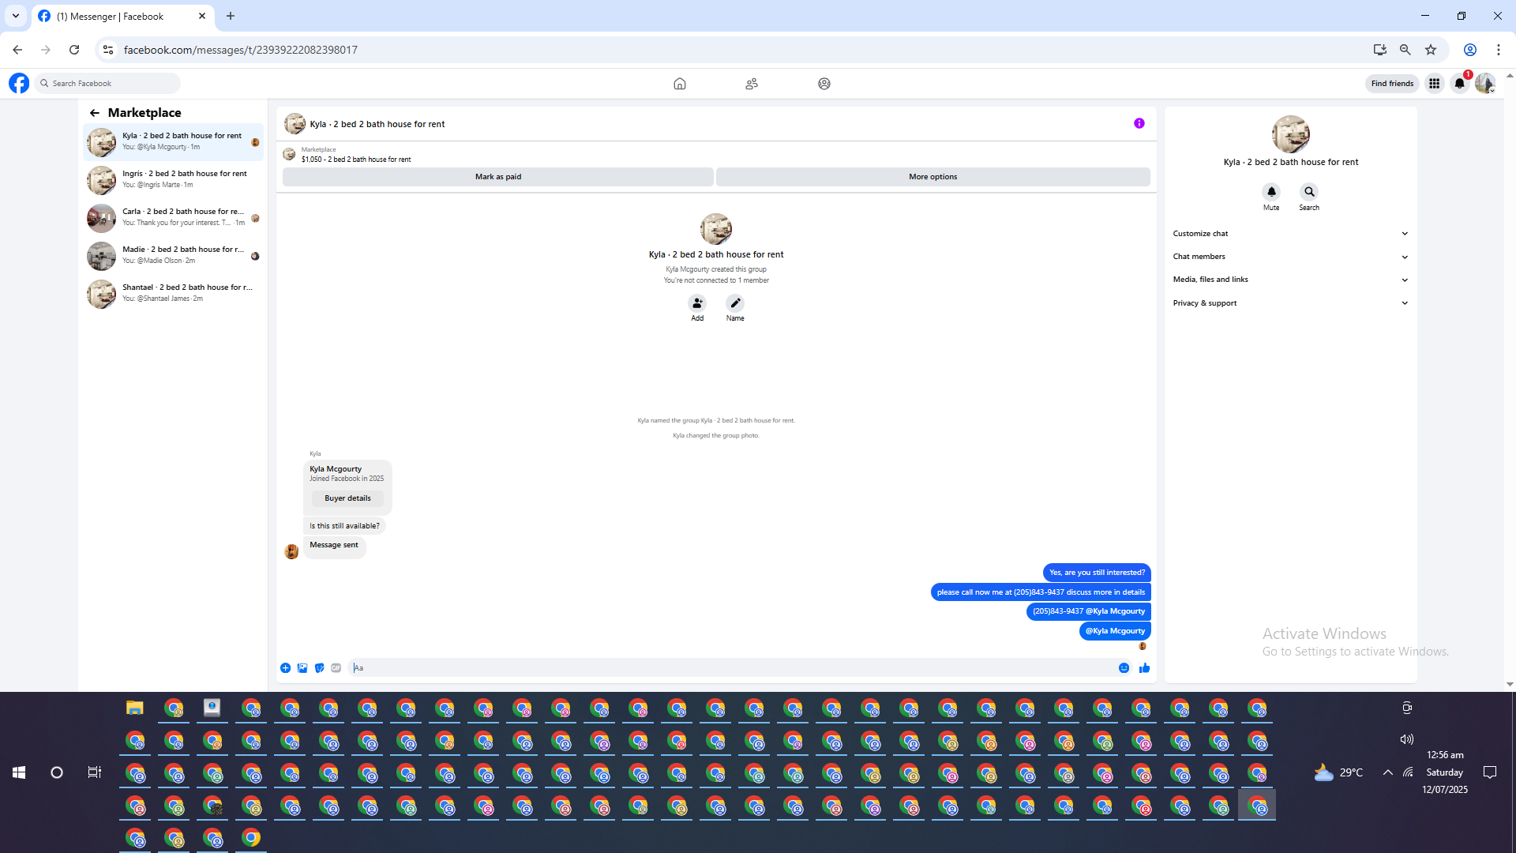Open Chrome three-dot menu
Image resolution: width=1516 pixels, height=853 pixels.
(1499, 50)
